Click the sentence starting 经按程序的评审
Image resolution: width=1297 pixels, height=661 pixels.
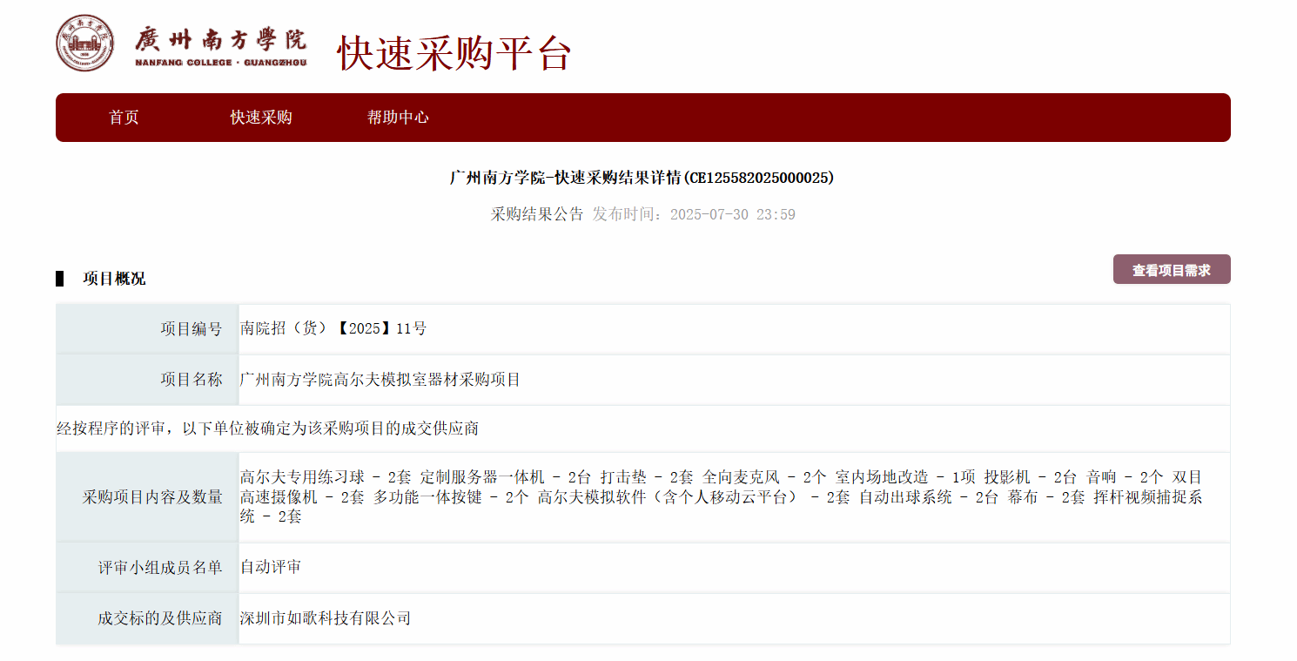pos(267,428)
